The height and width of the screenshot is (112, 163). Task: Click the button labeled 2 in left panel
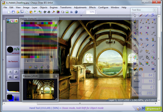[x=16, y=72]
